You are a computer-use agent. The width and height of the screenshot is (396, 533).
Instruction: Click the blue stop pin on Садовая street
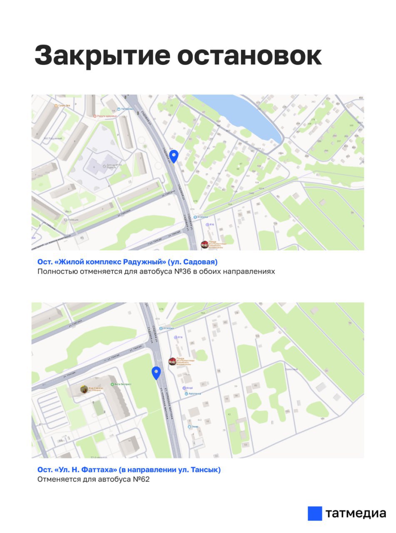pyautogui.click(x=174, y=156)
